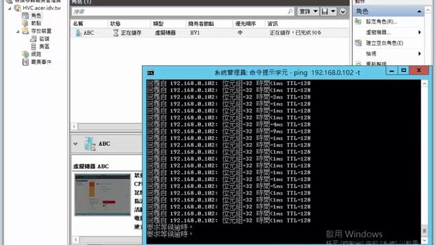Open the 叢集事件 item in the tree

tap(41, 62)
